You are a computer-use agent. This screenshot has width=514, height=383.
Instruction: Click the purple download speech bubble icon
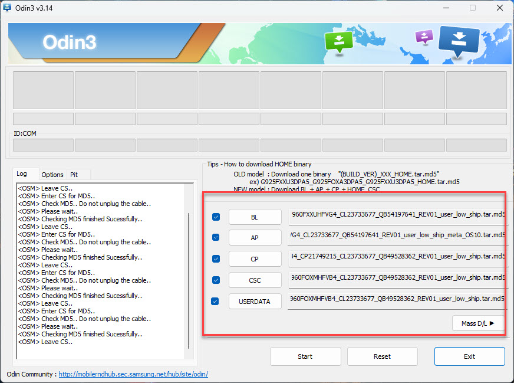tap(424, 37)
